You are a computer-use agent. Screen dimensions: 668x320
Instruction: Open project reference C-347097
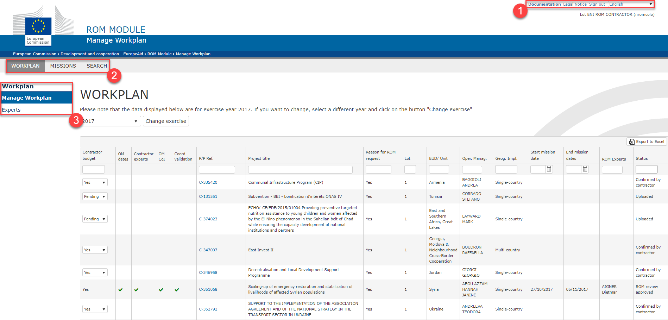click(x=208, y=250)
